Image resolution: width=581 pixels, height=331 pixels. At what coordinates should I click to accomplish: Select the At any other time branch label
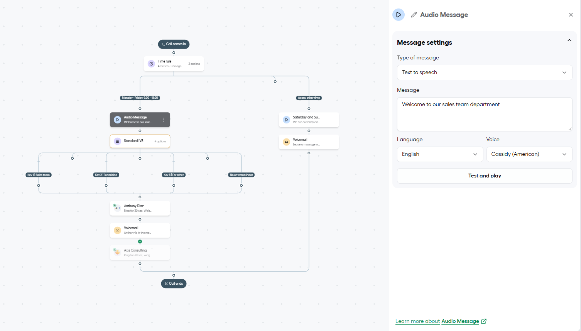click(309, 98)
